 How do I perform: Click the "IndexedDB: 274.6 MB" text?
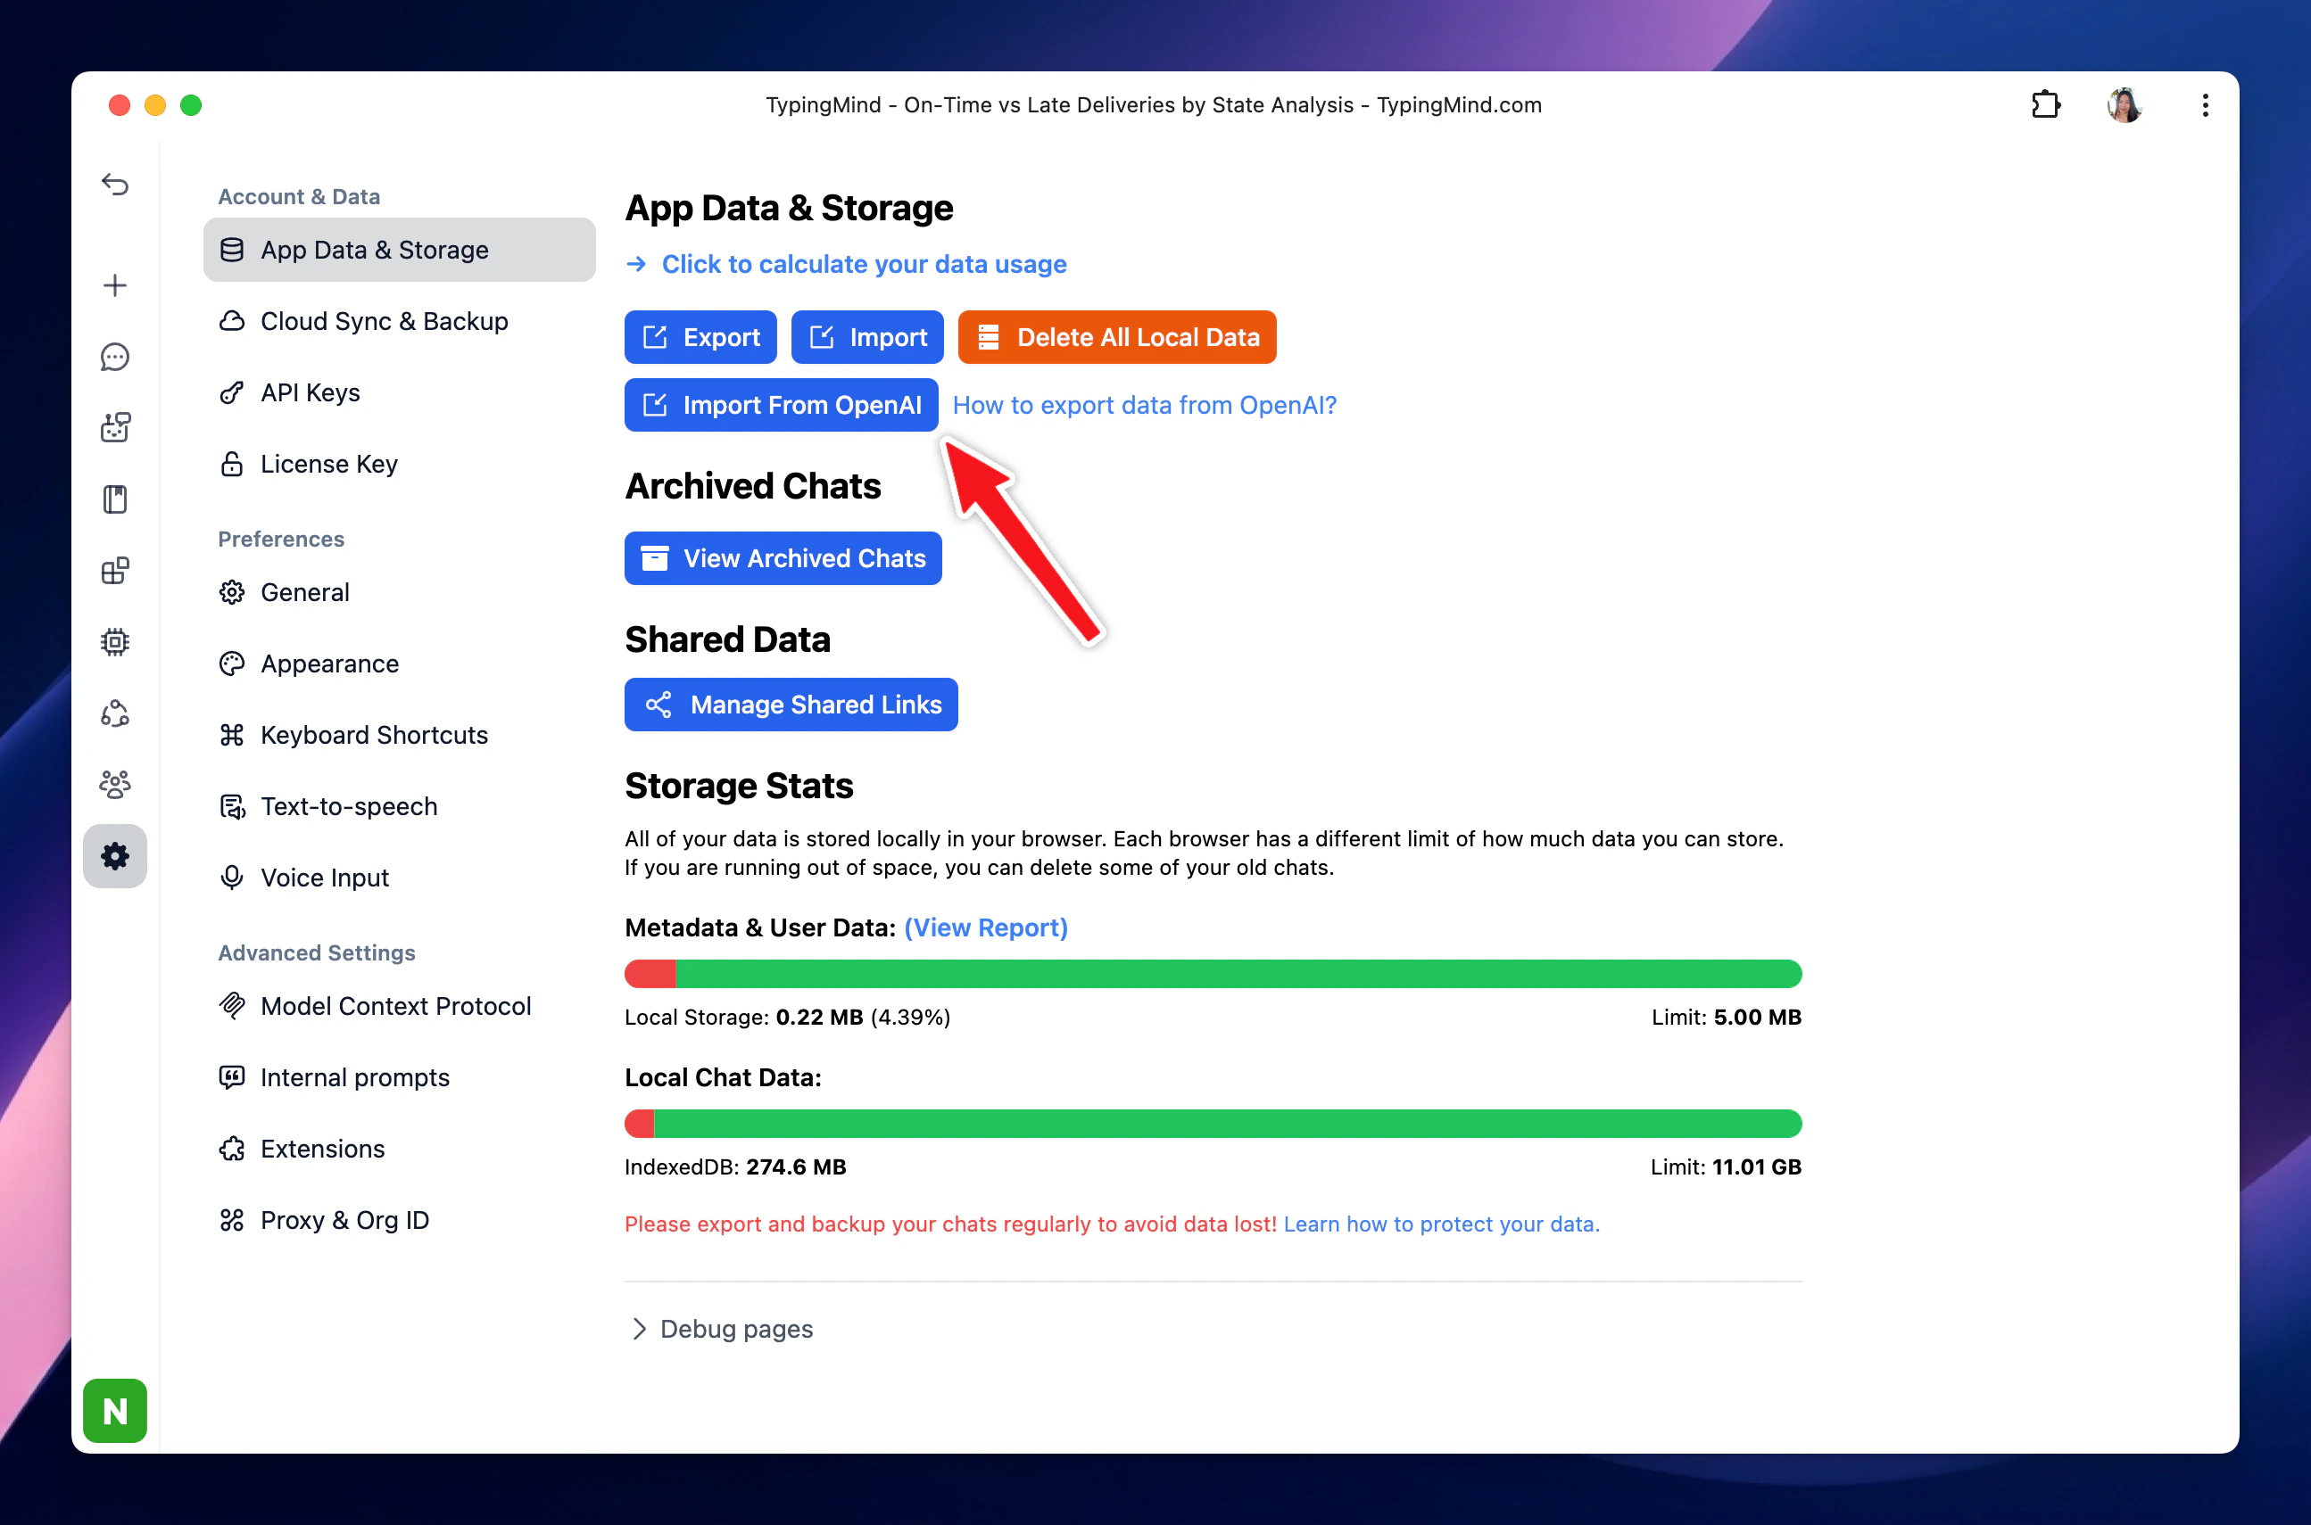click(734, 1167)
